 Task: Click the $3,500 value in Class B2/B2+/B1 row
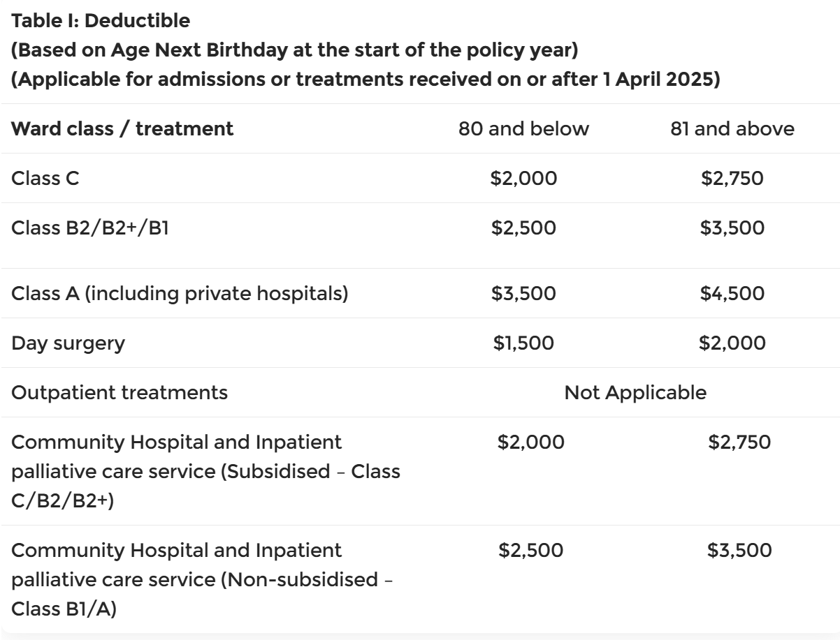732,228
